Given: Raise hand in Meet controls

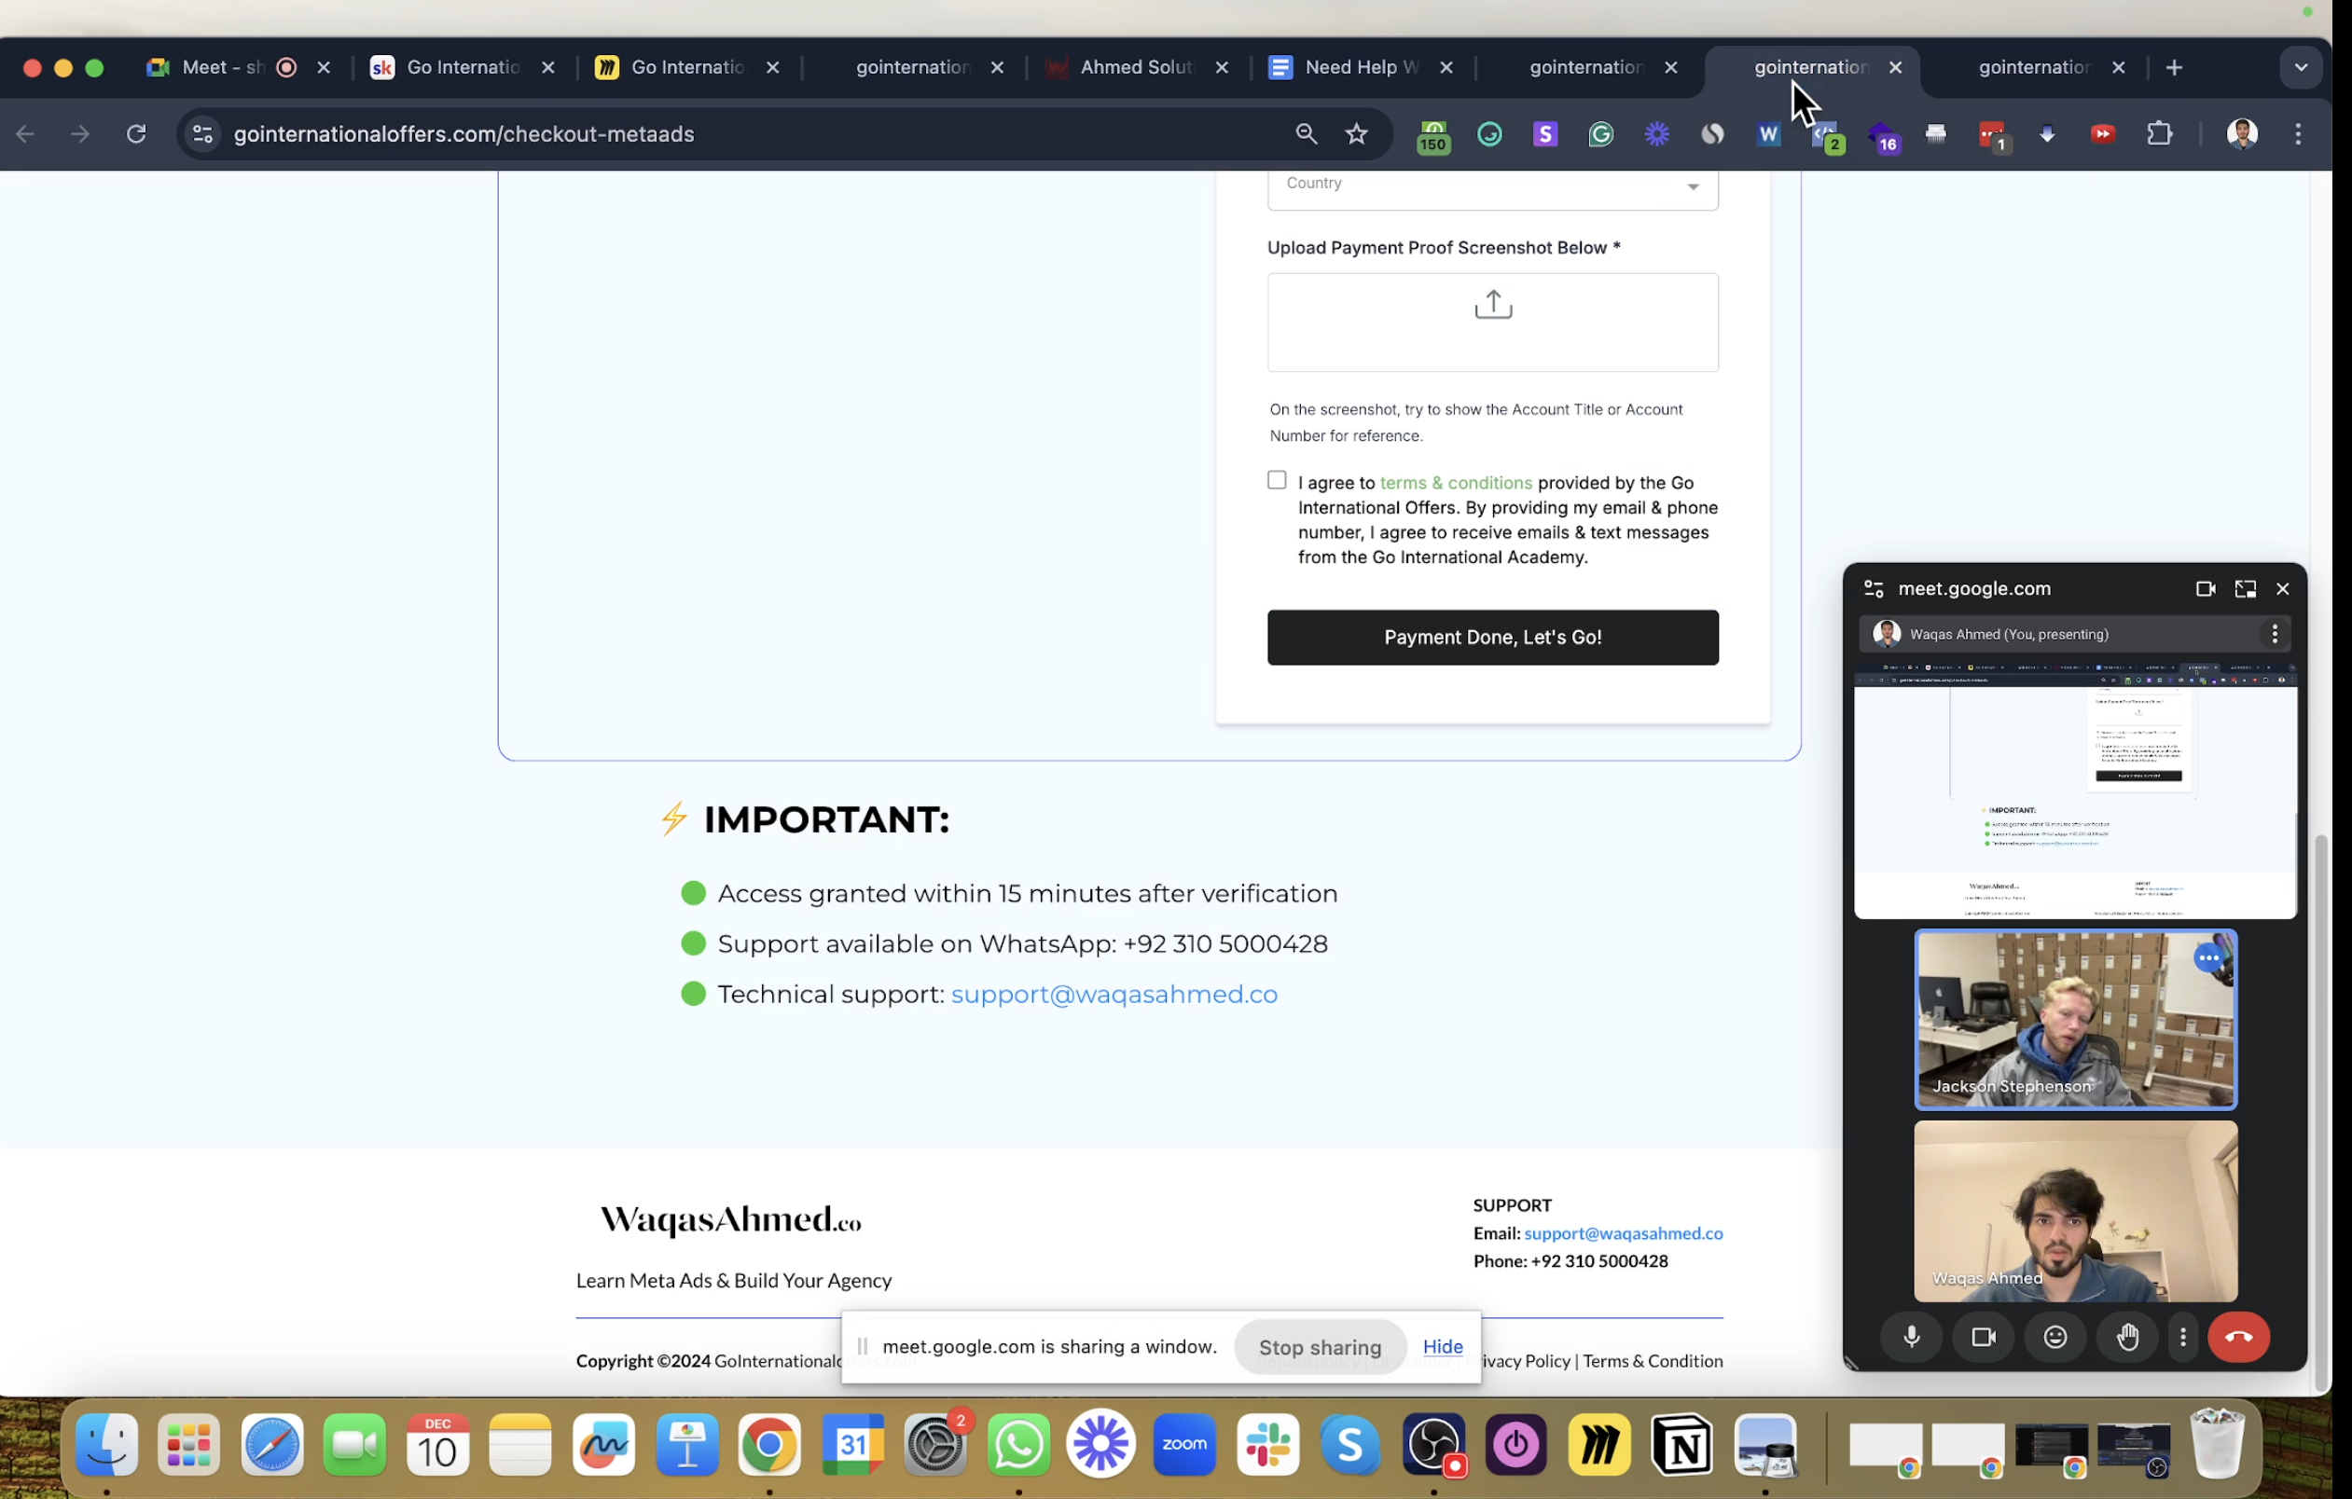Looking at the screenshot, I should 2126,1336.
